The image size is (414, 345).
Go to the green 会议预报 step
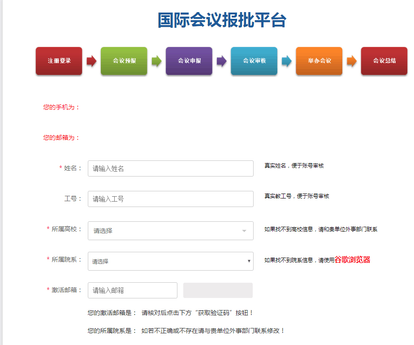pyautogui.click(x=124, y=61)
